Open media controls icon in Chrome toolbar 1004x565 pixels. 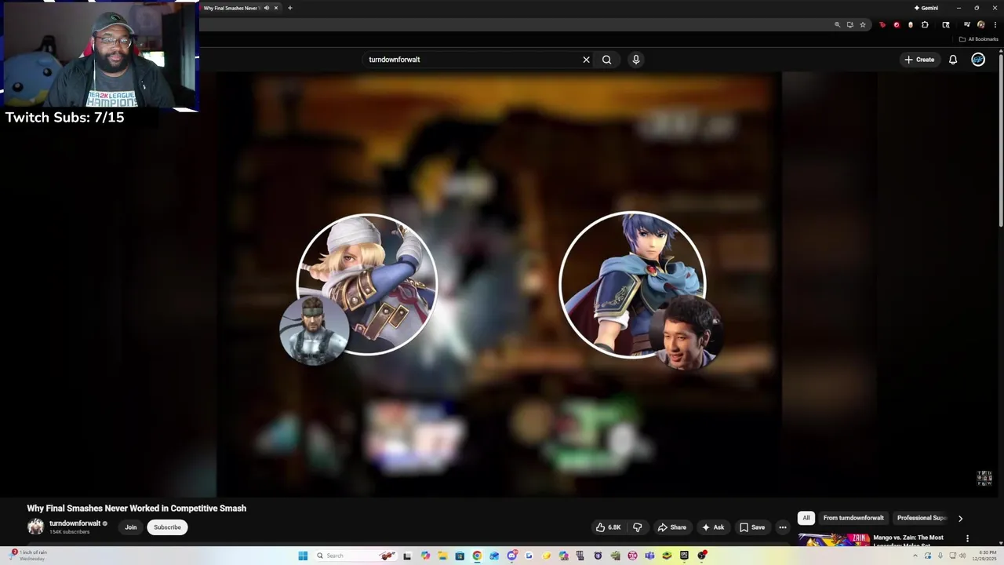[x=967, y=25]
